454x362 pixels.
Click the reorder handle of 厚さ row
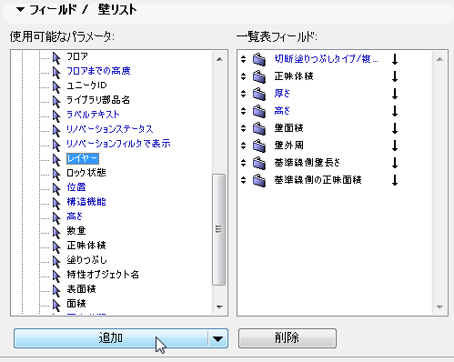point(244,94)
